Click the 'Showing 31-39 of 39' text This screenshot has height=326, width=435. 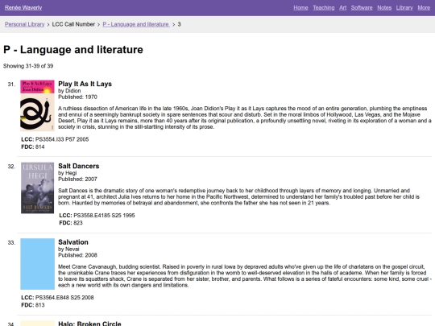[28, 66]
